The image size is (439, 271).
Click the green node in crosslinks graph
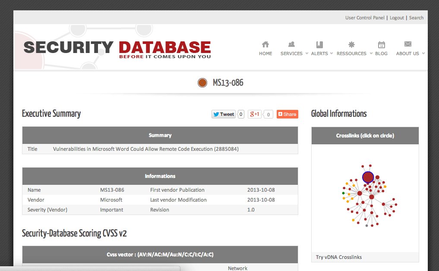point(343,193)
